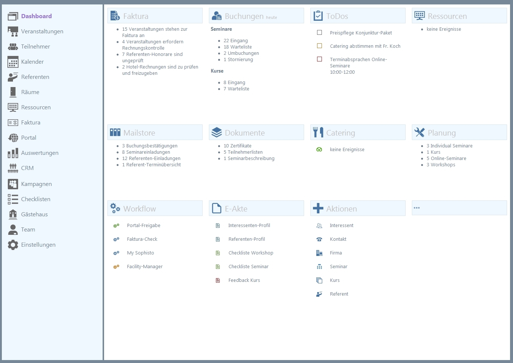Click the Catering fork and knife icon
The image size is (513, 363).
point(318,132)
